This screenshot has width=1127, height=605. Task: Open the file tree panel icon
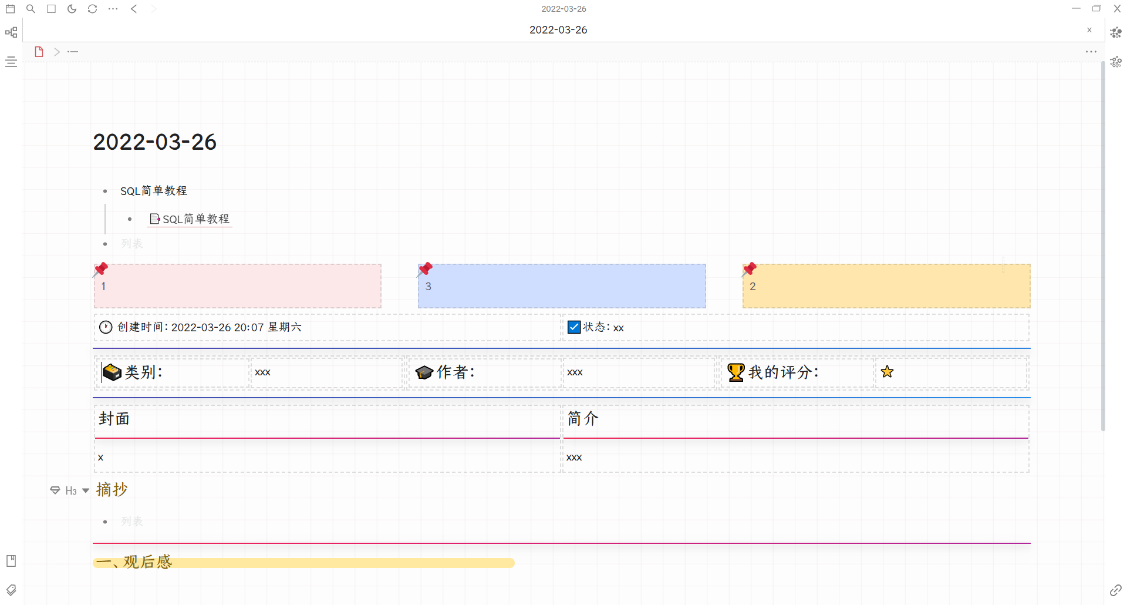click(x=11, y=32)
